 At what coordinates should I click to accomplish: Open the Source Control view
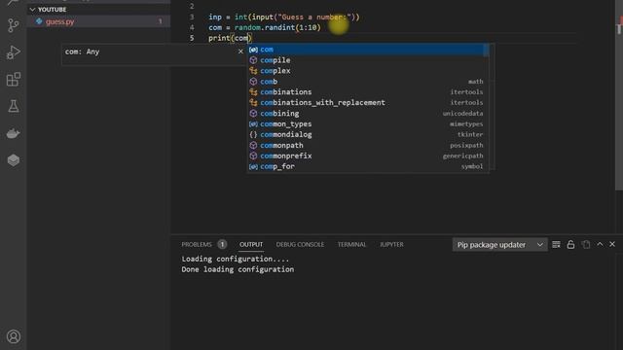[x=13, y=25]
